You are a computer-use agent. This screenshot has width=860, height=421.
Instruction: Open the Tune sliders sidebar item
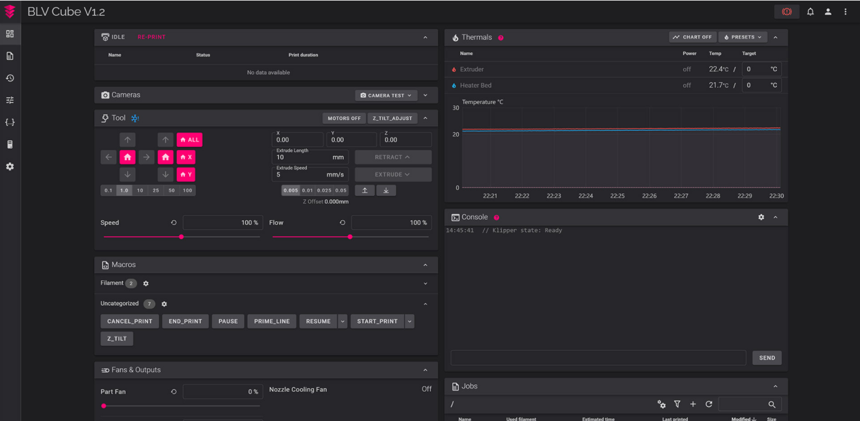tap(10, 100)
